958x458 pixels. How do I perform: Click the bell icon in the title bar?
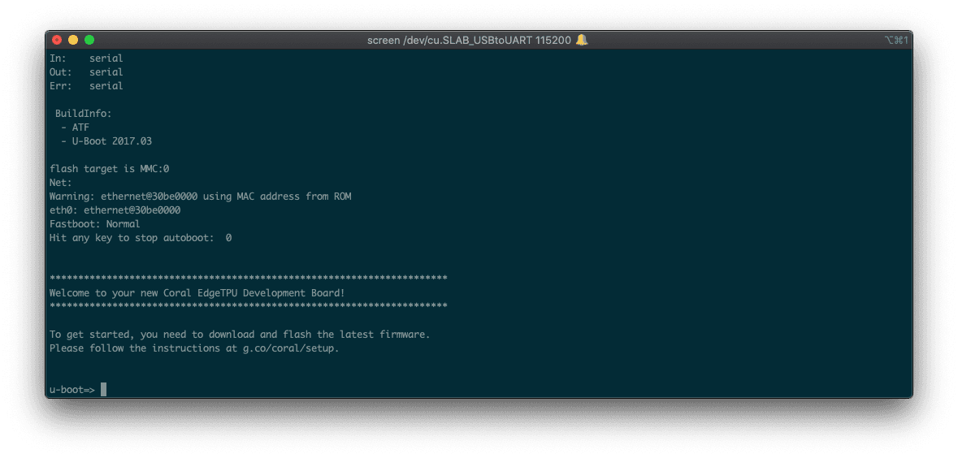(582, 40)
